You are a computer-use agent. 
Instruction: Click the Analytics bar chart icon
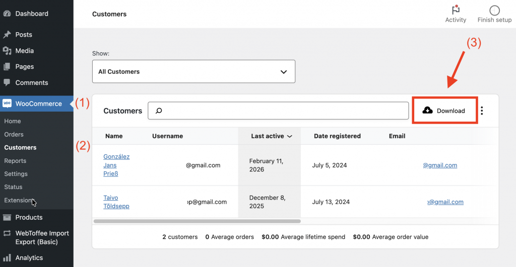[7, 258]
